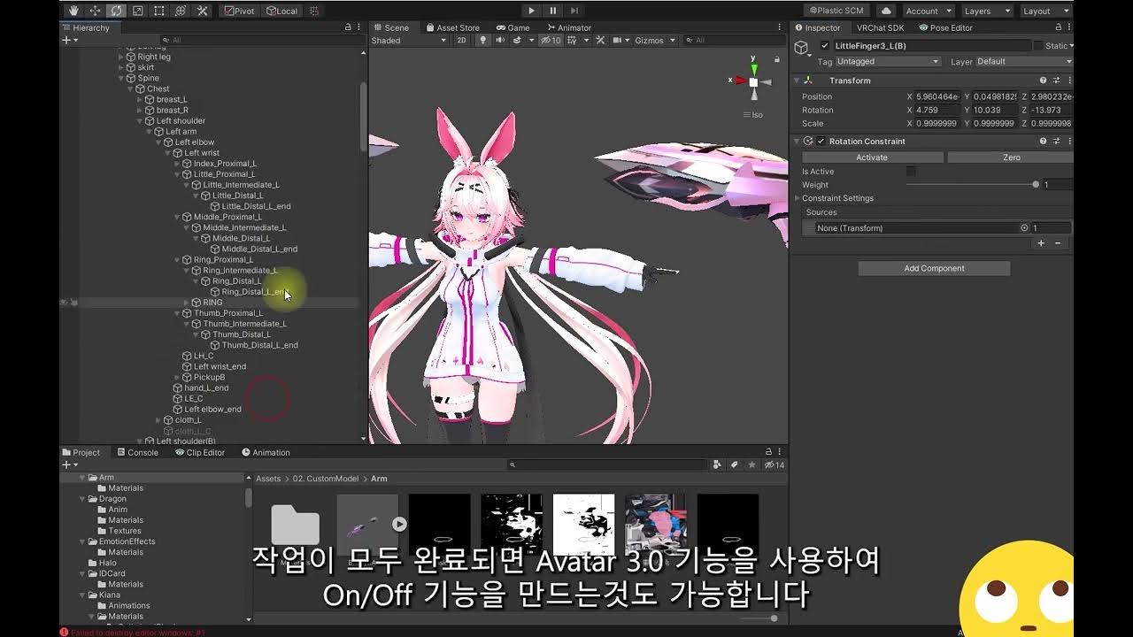1133x637 pixels.
Task: Toggle Pivot handle position
Action: [239, 11]
